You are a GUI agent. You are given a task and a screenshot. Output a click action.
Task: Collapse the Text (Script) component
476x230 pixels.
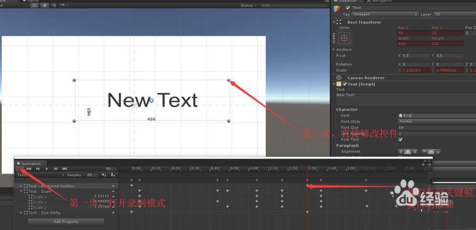coord(334,84)
